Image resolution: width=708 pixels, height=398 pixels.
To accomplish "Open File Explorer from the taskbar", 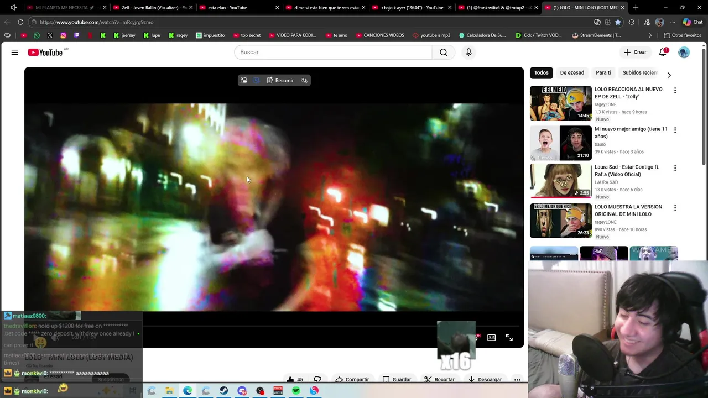I will click(x=169, y=391).
